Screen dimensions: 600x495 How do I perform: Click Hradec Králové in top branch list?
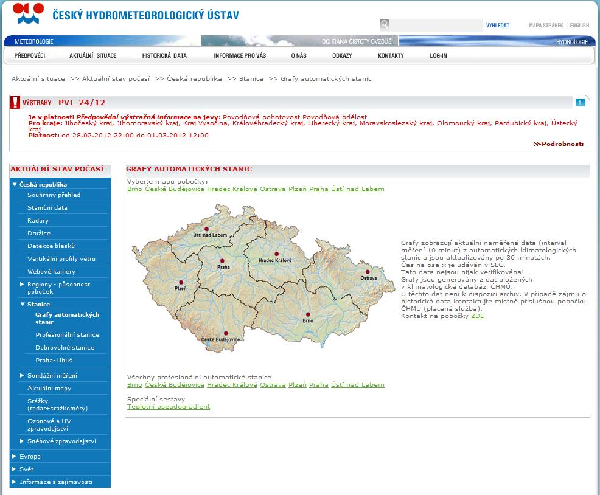tap(232, 189)
